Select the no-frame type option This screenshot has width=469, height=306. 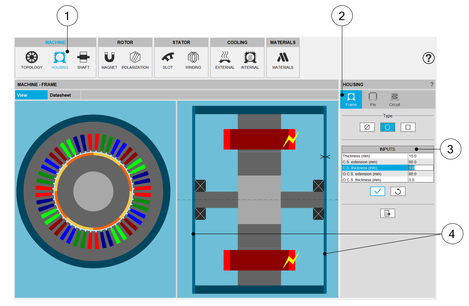367,127
